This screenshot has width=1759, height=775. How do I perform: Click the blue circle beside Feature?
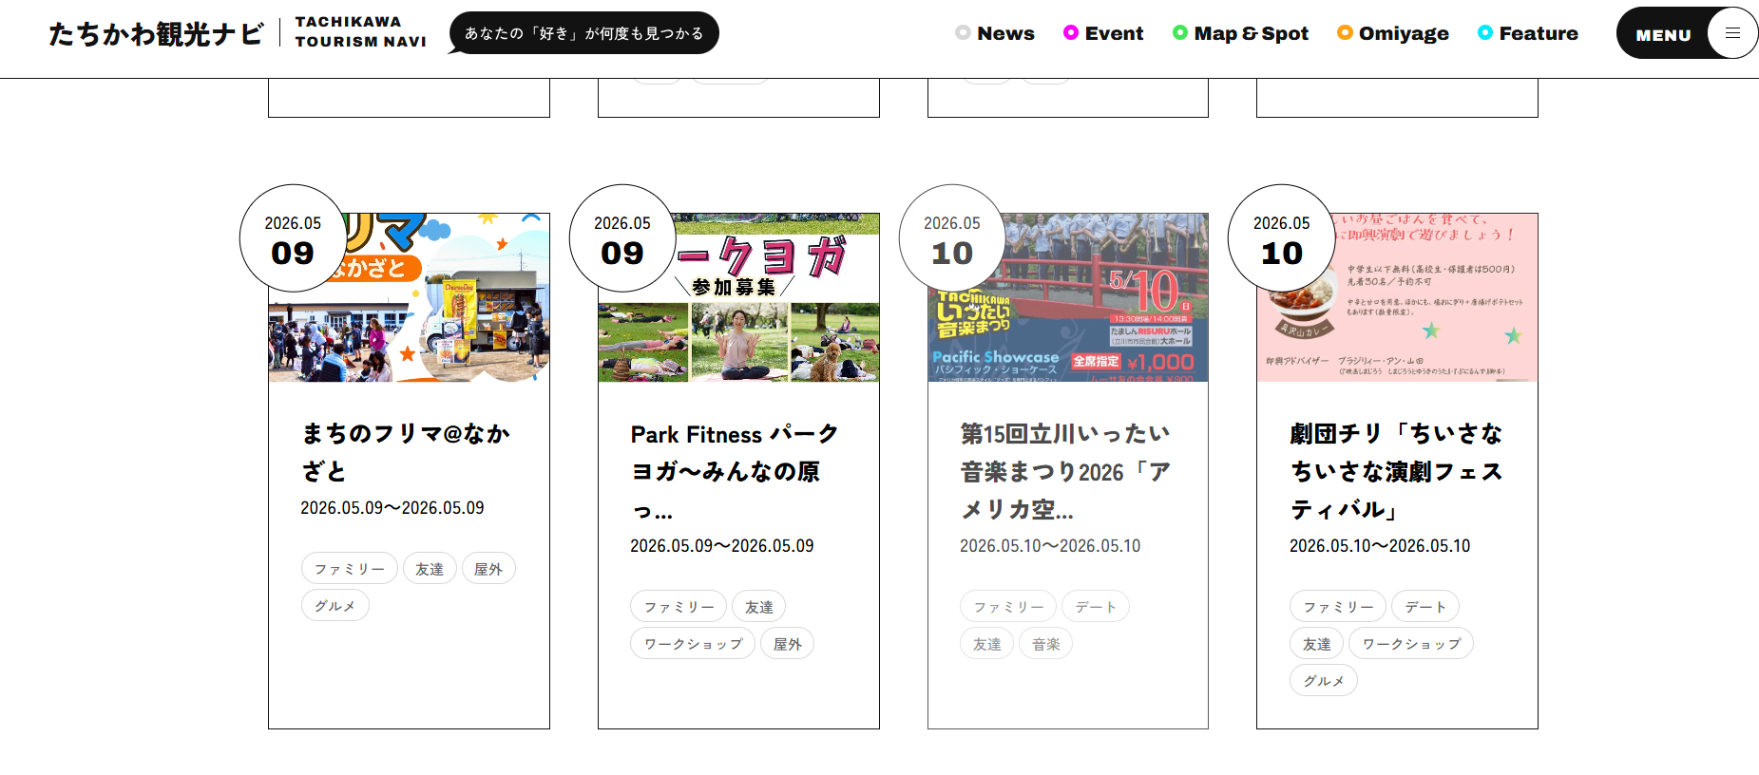pos(1485,33)
